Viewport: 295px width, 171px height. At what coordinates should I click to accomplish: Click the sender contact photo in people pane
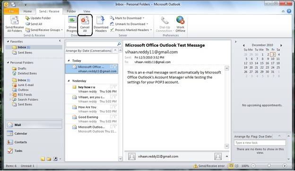[x=132, y=156]
